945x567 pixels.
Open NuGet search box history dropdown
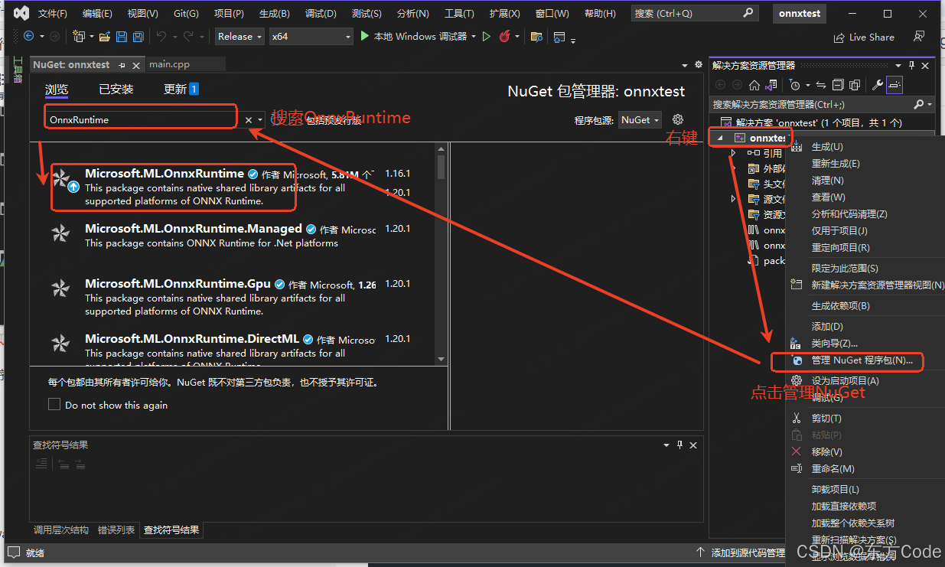[x=260, y=120]
